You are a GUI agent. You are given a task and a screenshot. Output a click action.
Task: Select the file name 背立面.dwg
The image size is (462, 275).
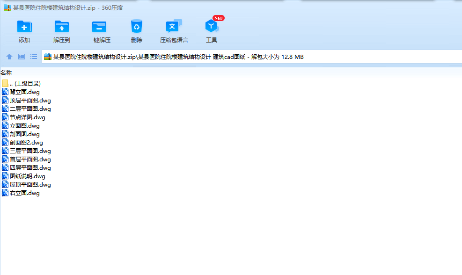(25, 92)
